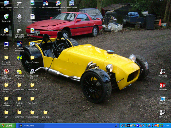Click the ATI tray icon
171x128 pixels.
tap(156, 126)
